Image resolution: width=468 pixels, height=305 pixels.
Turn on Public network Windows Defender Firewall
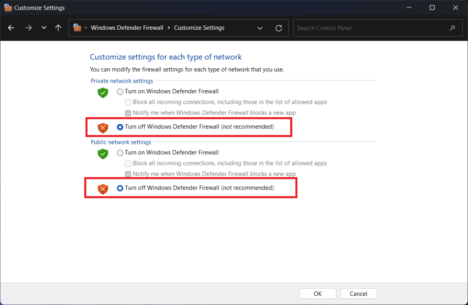120,153
